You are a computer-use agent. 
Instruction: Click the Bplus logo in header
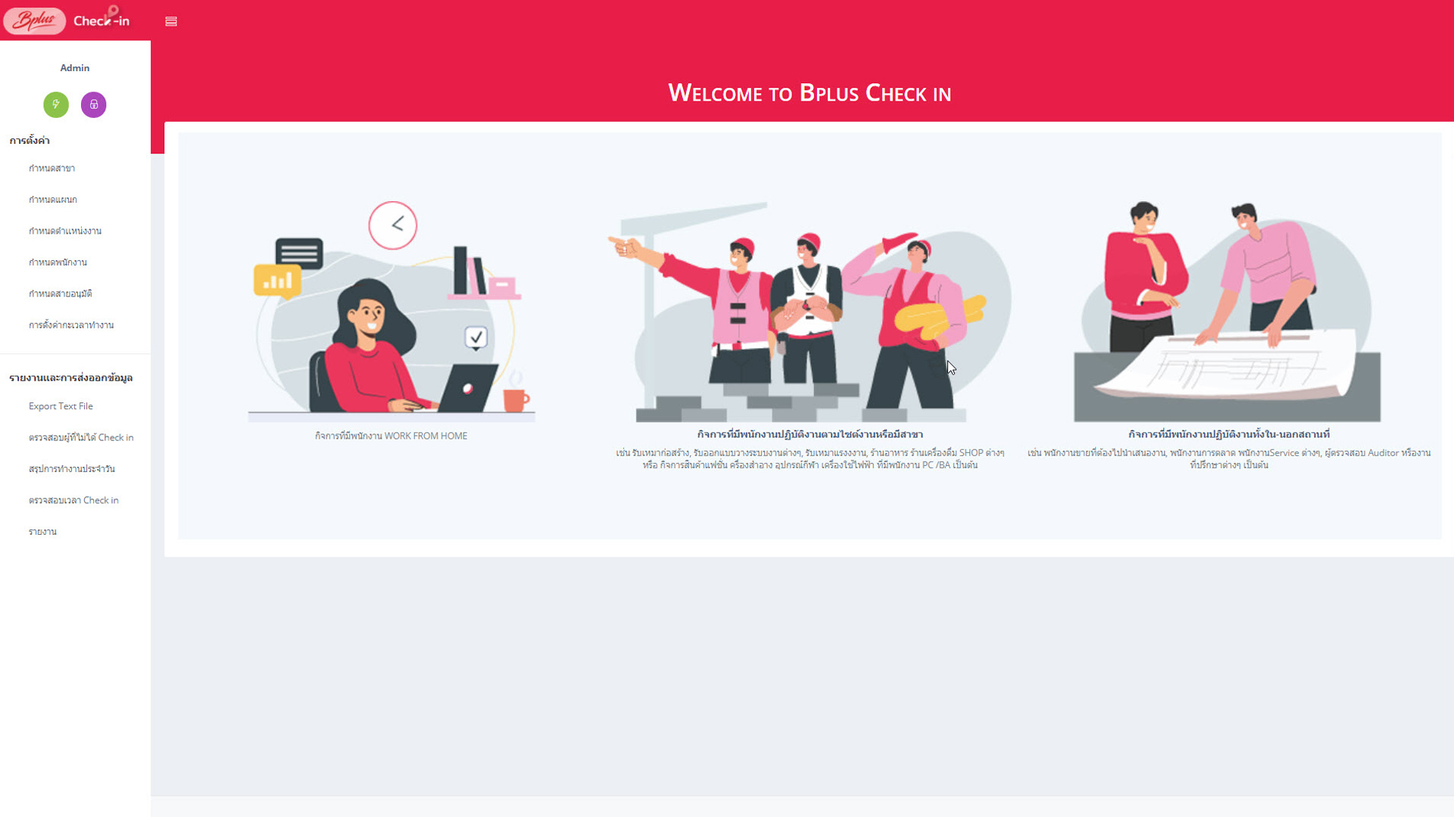[35, 20]
